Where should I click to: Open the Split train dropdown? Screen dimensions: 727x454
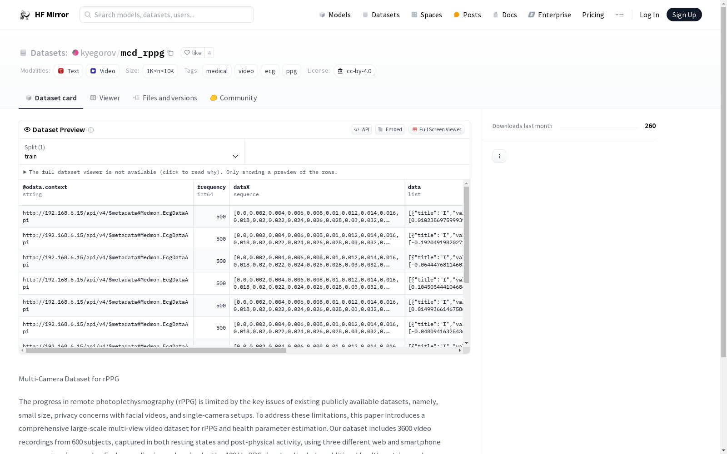pos(132,152)
